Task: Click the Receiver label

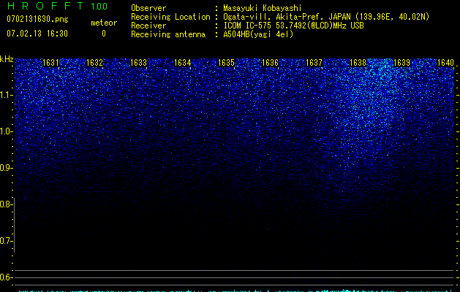Action: 148,26
